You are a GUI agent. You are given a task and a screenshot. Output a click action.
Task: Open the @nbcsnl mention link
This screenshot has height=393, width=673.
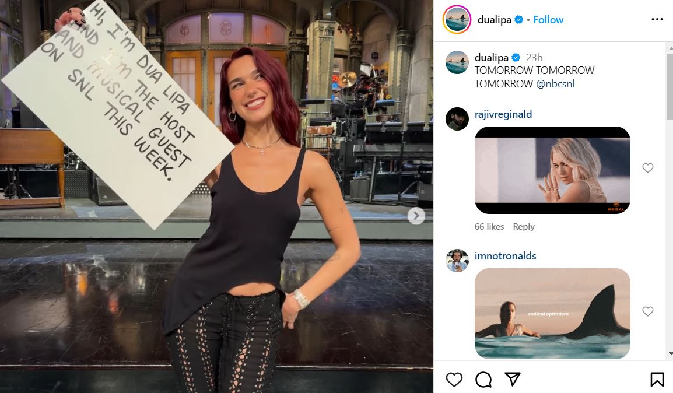pos(555,83)
